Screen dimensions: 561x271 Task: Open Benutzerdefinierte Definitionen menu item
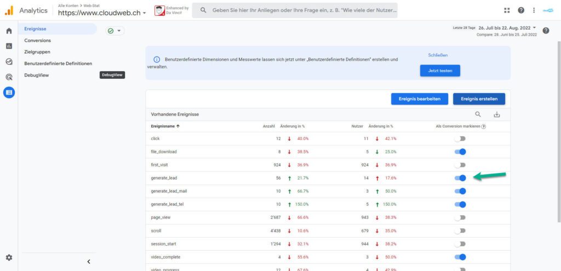click(58, 64)
